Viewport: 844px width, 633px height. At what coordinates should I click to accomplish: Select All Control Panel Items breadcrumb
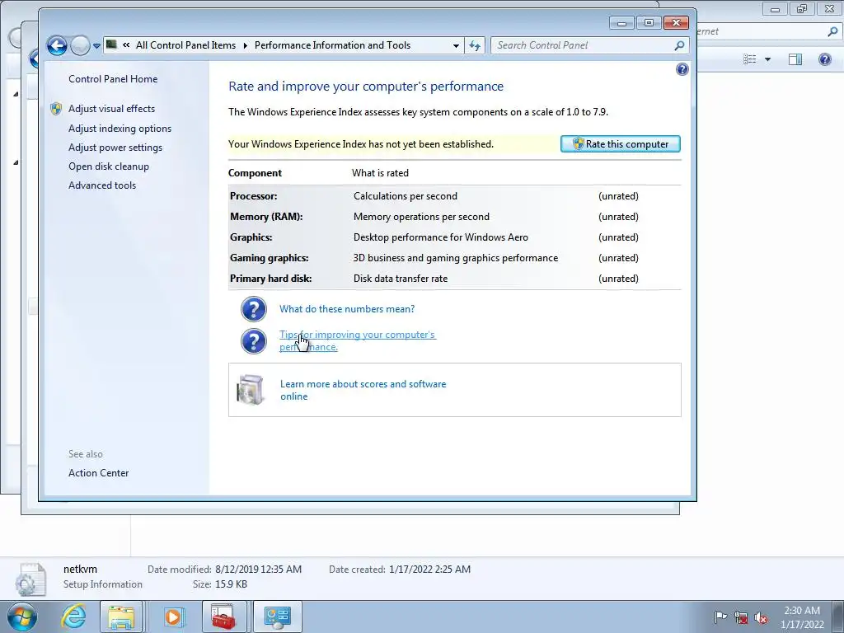(185, 45)
